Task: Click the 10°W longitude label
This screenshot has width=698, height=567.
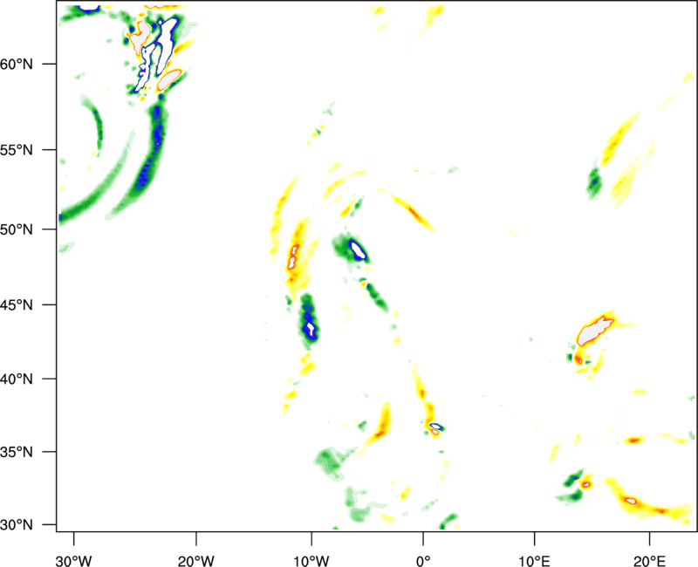Action: [311, 561]
